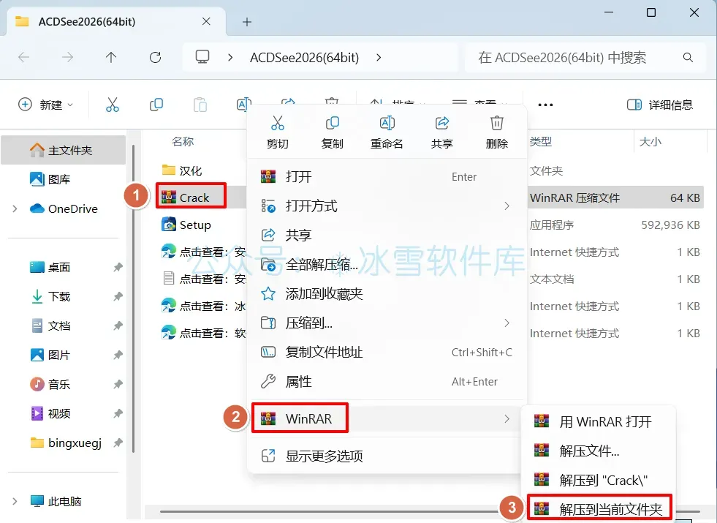Choose 解压到 "Crack\" option
717x523 pixels.
point(598,480)
